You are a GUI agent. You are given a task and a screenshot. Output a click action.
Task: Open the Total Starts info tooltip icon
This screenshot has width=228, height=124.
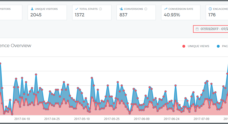pos(101,9)
